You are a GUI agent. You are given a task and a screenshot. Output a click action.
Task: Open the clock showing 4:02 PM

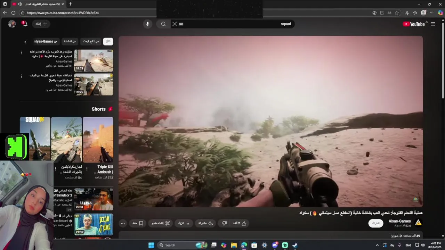[x=436, y=245]
